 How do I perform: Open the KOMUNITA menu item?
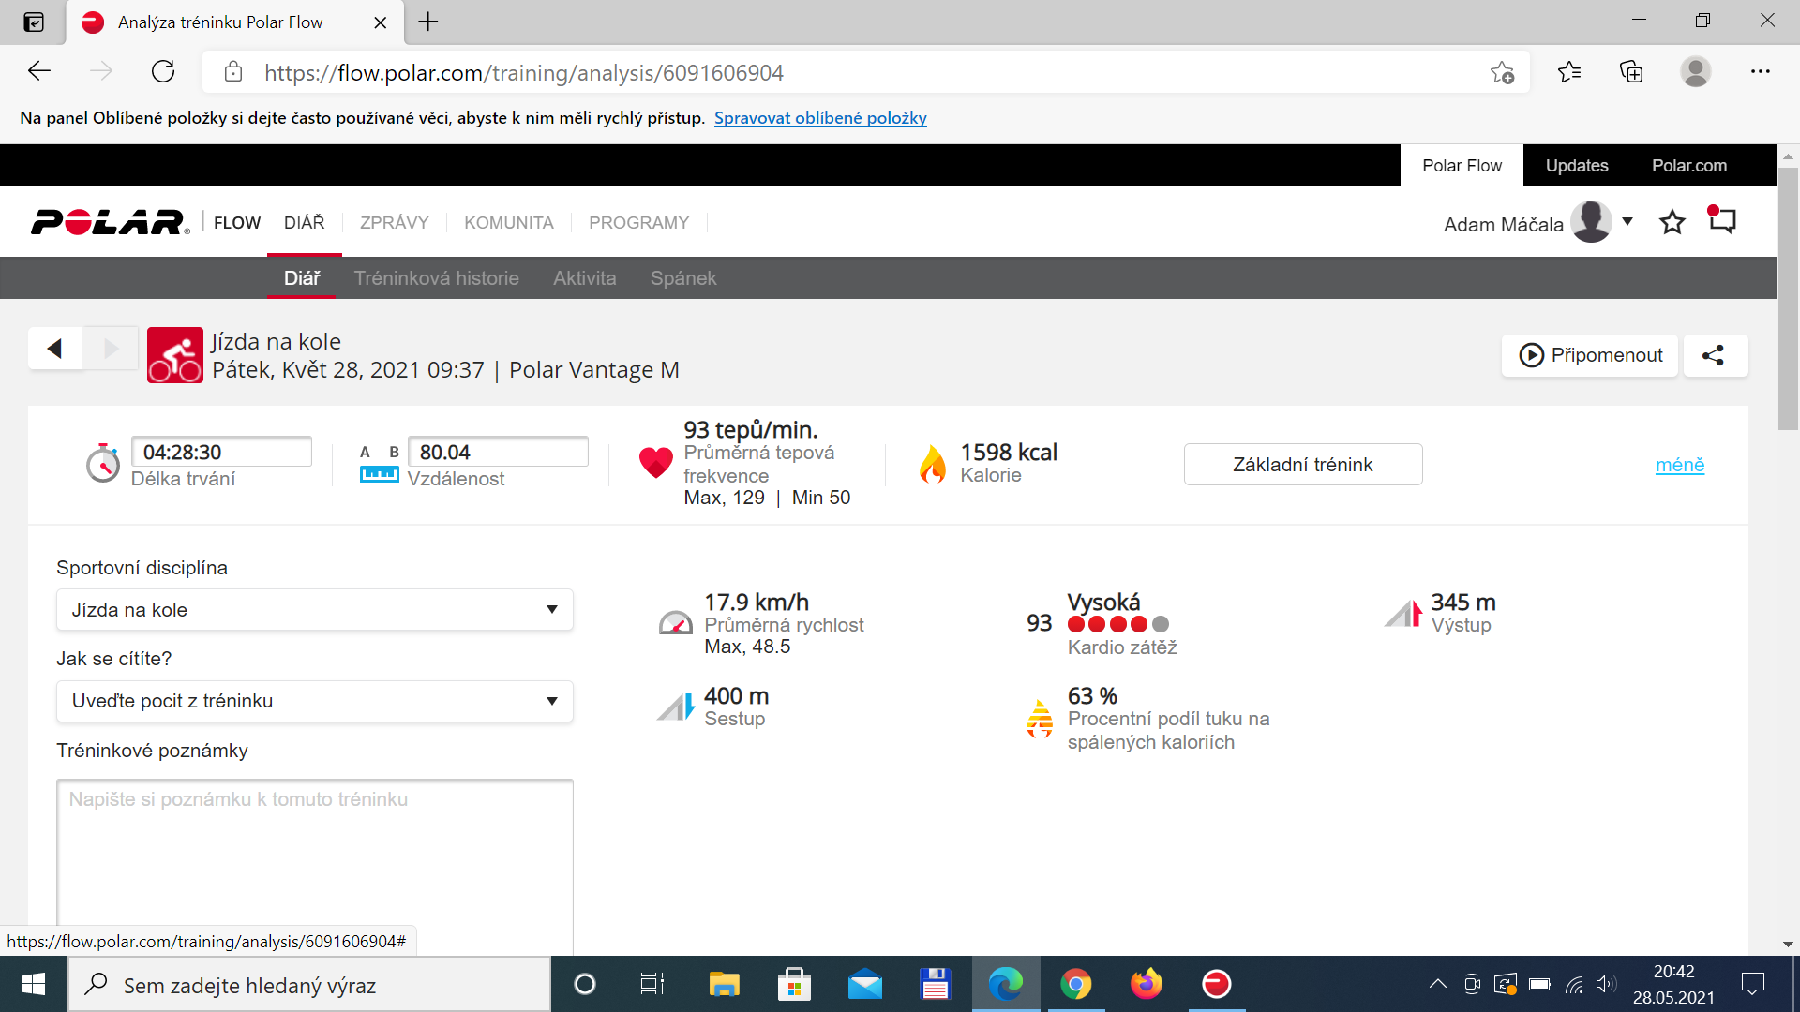pos(509,223)
